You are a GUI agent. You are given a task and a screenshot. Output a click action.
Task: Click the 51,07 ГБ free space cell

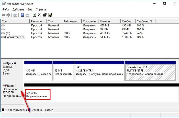[127, 37]
